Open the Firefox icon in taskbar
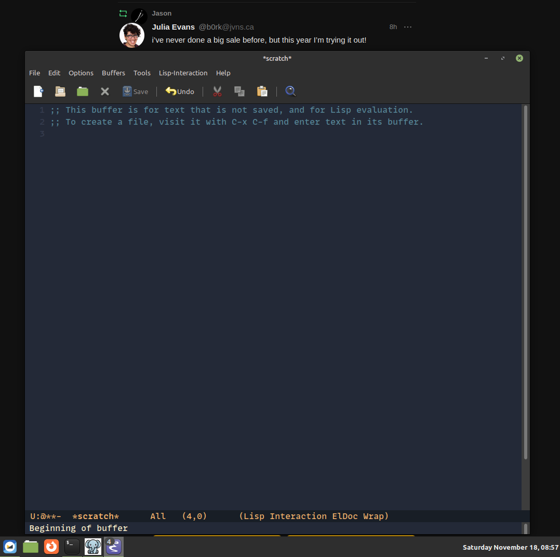 click(51, 547)
